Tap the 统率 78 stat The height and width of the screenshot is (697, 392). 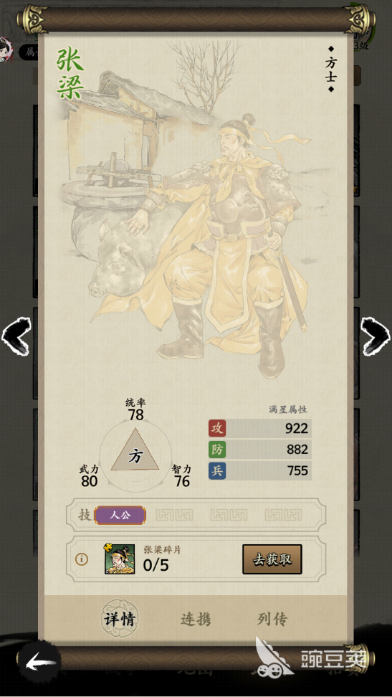[135, 409]
